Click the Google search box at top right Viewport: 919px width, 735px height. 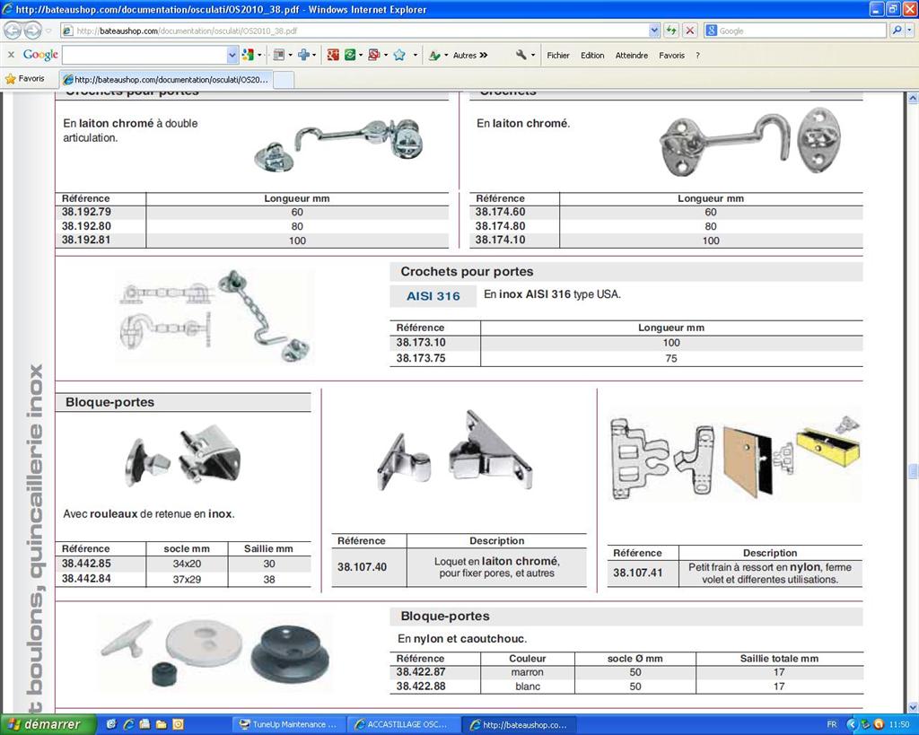click(796, 31)
